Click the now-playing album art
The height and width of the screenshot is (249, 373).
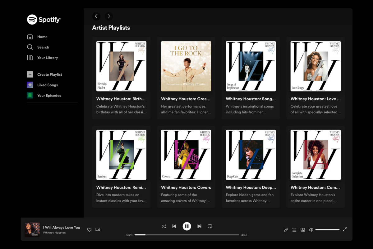point(32,230)
